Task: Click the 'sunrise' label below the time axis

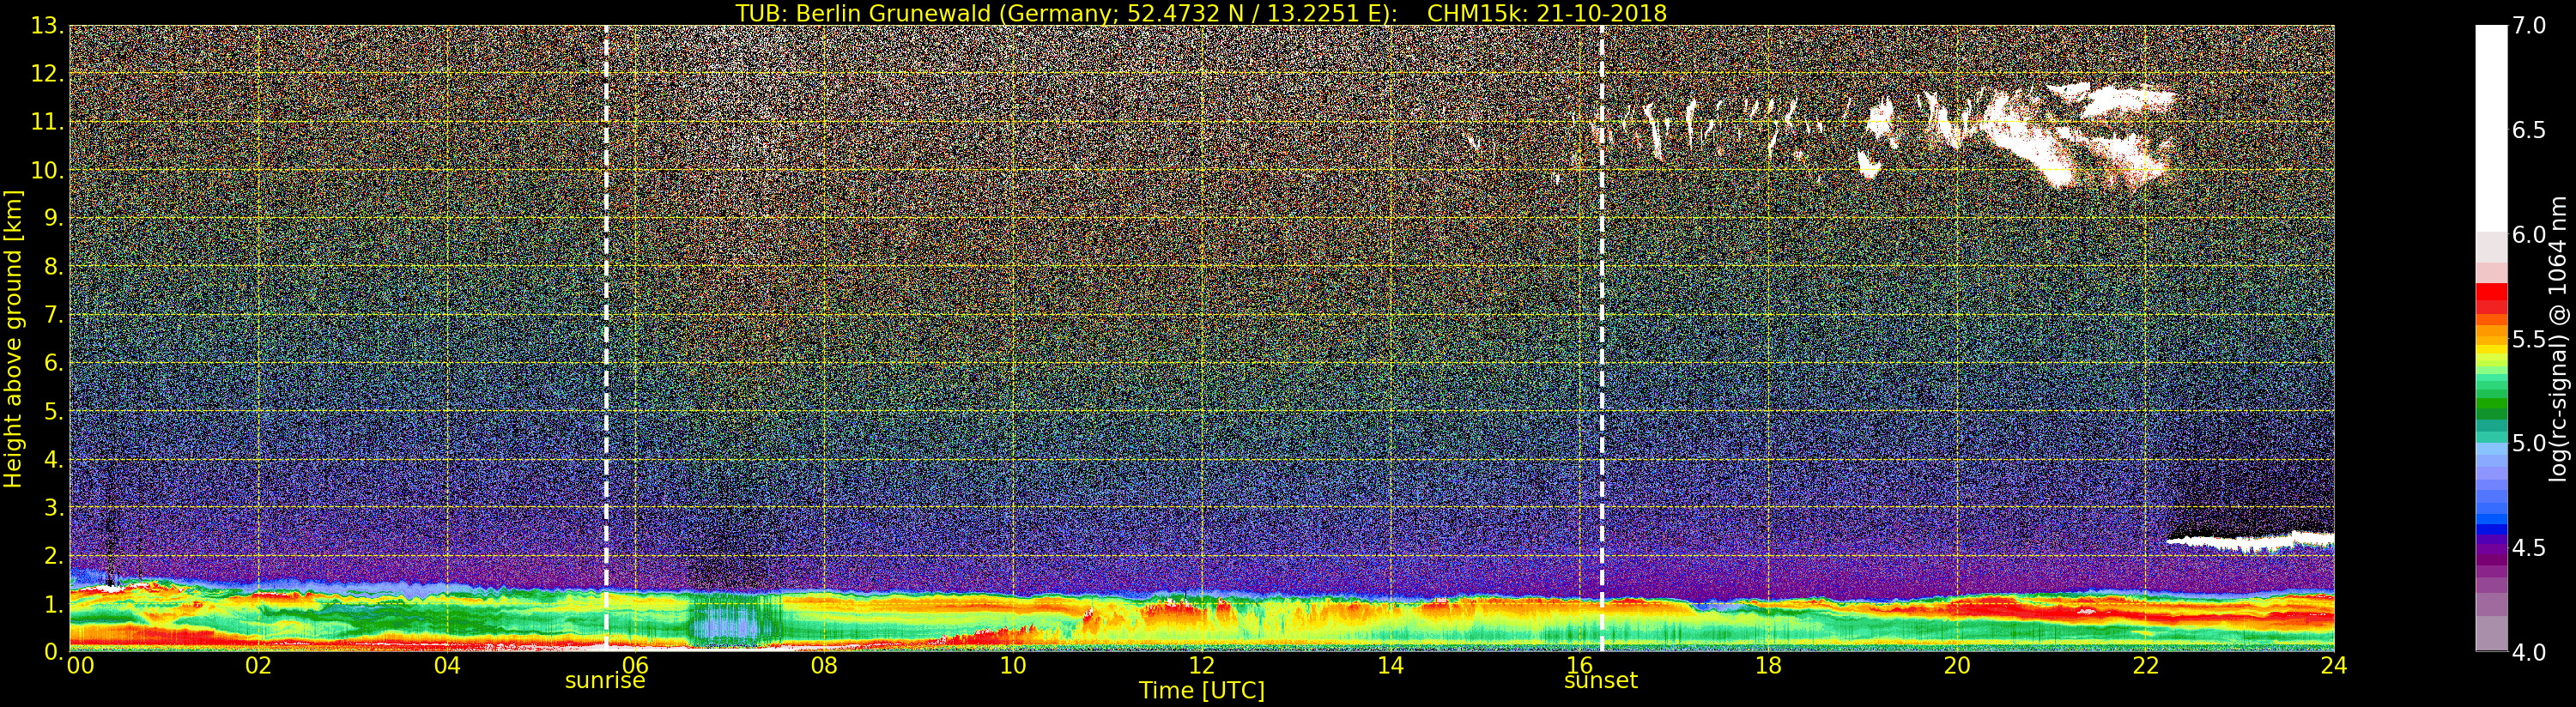Action: tap(605, 681)
